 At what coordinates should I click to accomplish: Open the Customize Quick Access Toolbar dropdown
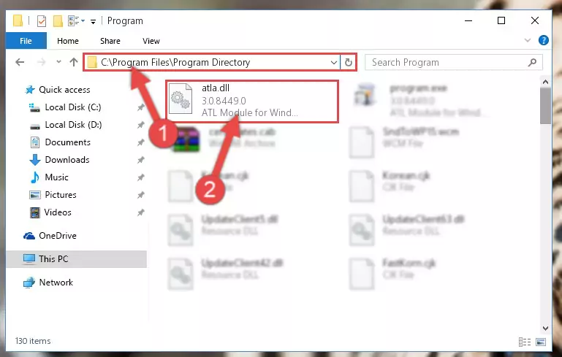tap(93, 21)
